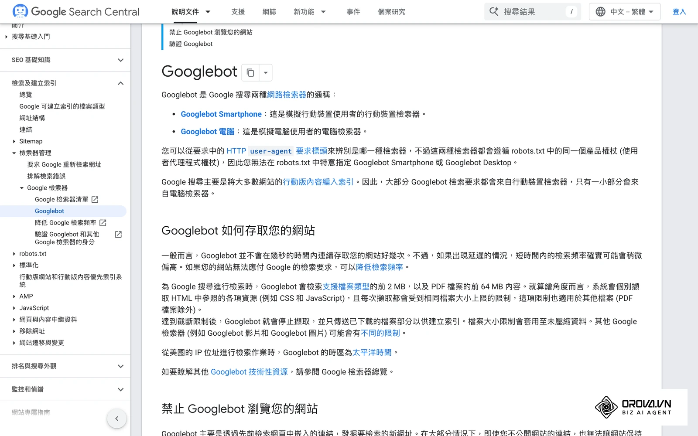Image resolution: width=698 pixels, height=436 pixels.
Task: Open 中文 – 繁體 language selector
Action: coord(625,12)
